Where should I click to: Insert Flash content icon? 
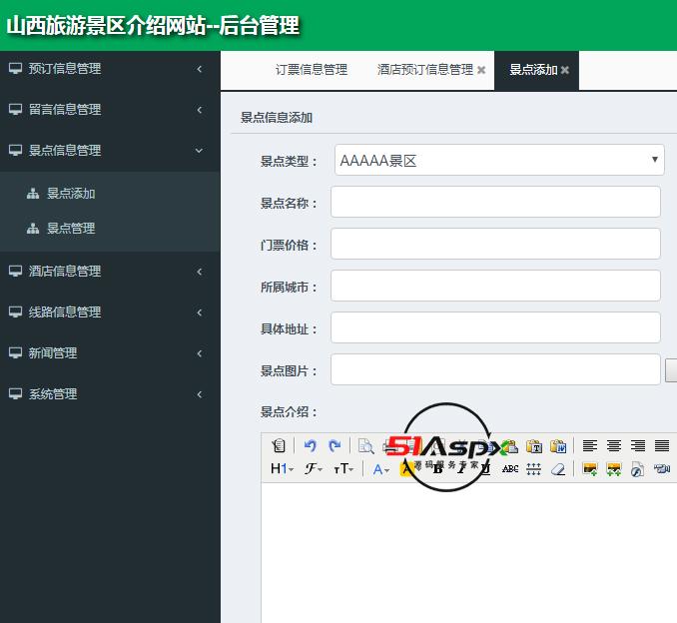(x=638, y=469)
